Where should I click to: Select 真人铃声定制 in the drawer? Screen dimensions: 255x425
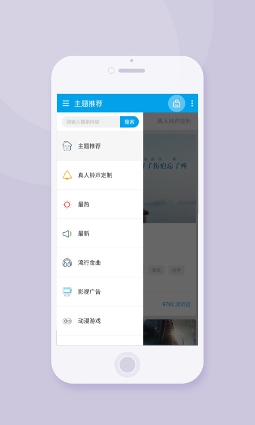tap(100, 175)
